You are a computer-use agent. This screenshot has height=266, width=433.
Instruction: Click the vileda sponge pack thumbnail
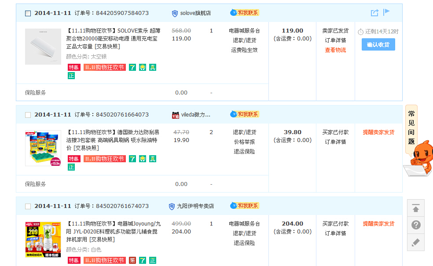click(x=43, y=148)
